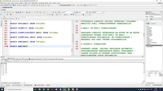Select CANDIDATES in the table list

(x=149, y=28)
